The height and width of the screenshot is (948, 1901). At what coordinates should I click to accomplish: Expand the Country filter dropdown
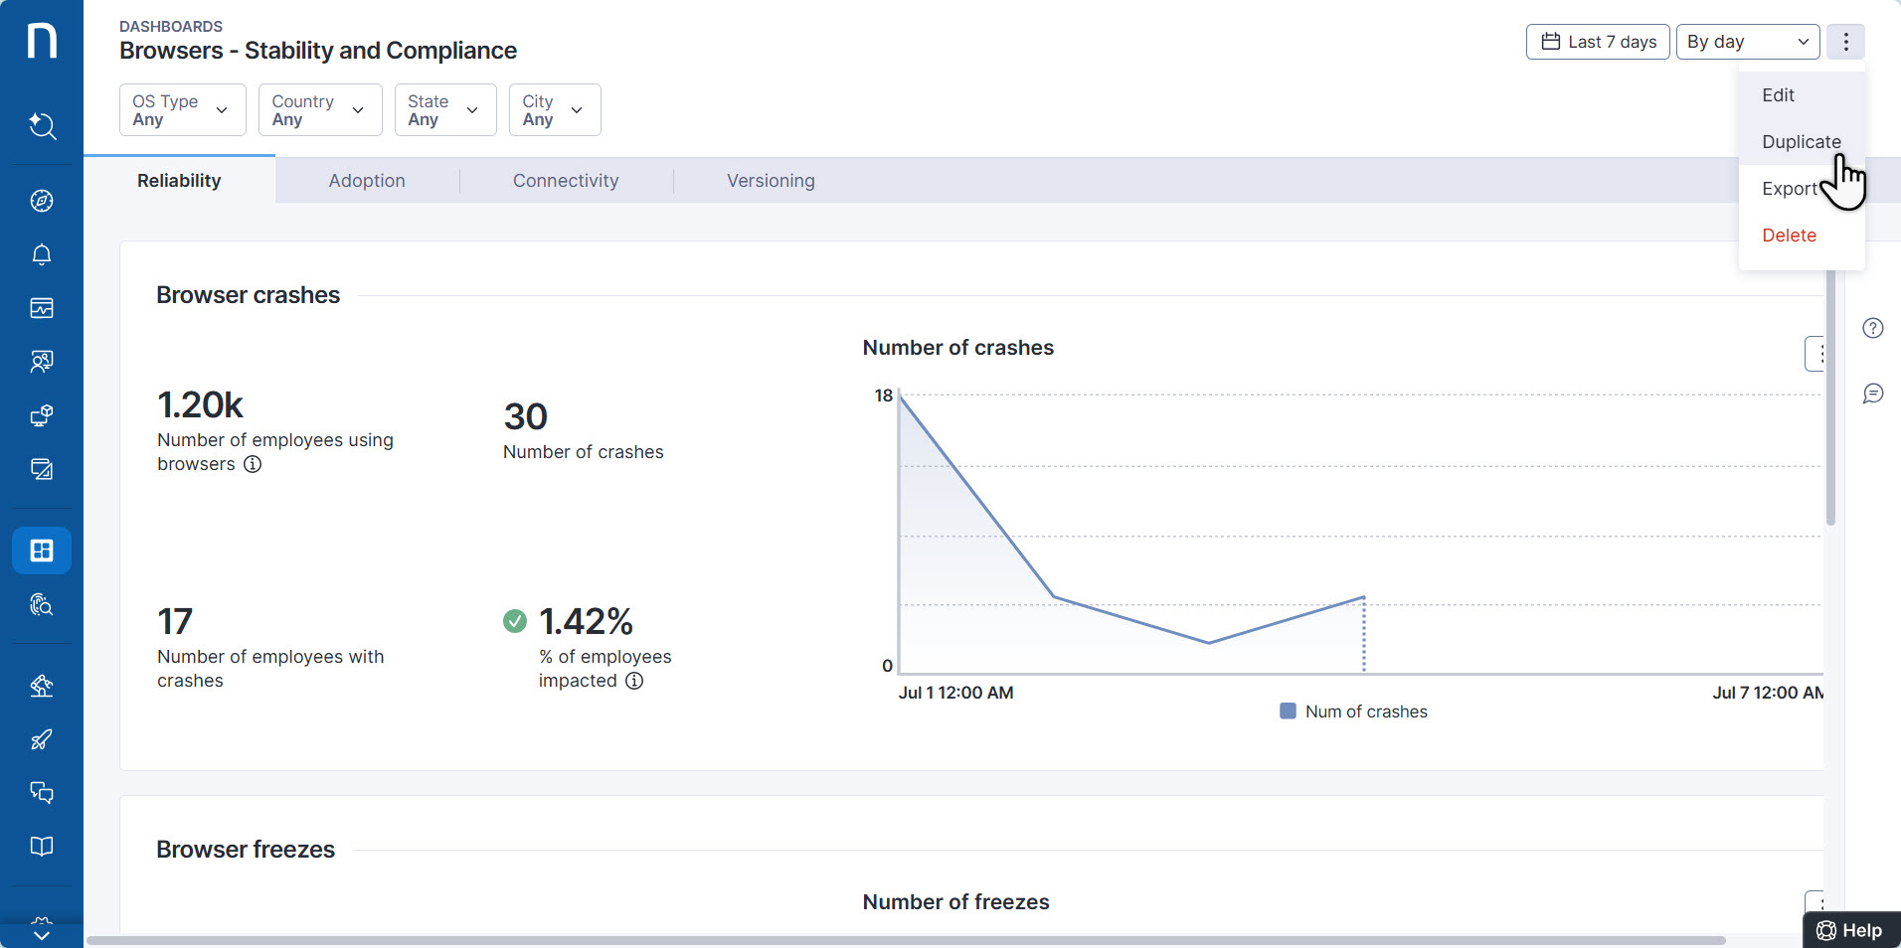(319, 109)
